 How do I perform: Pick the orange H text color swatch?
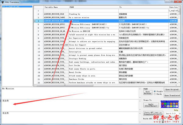tap(171, 104)
